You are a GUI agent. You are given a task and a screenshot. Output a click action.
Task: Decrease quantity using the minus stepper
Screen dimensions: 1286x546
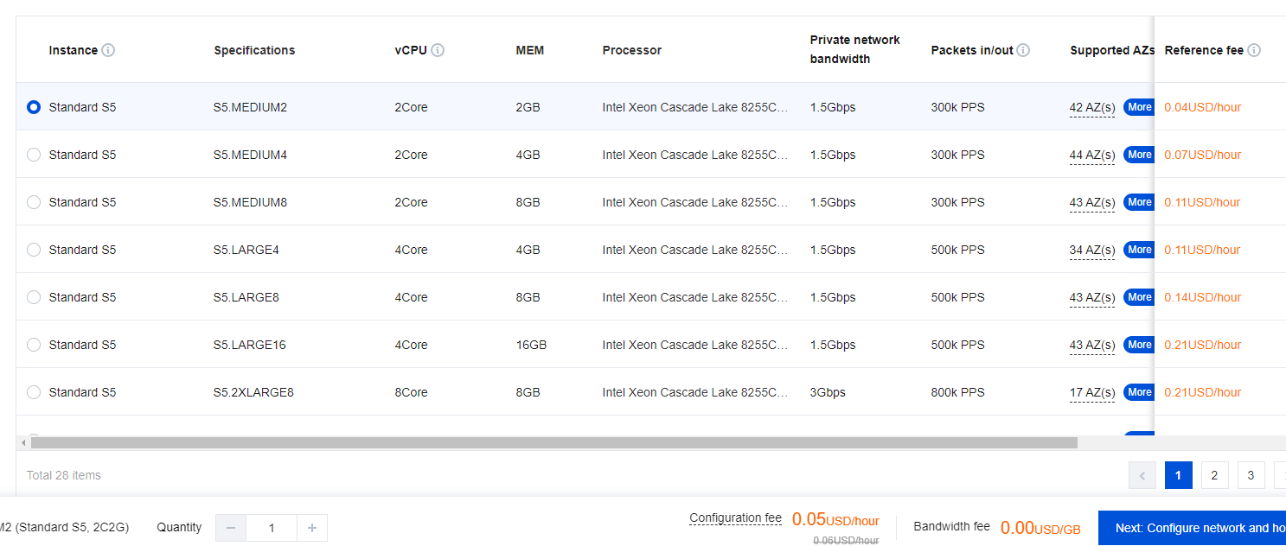tap(230, 527)
